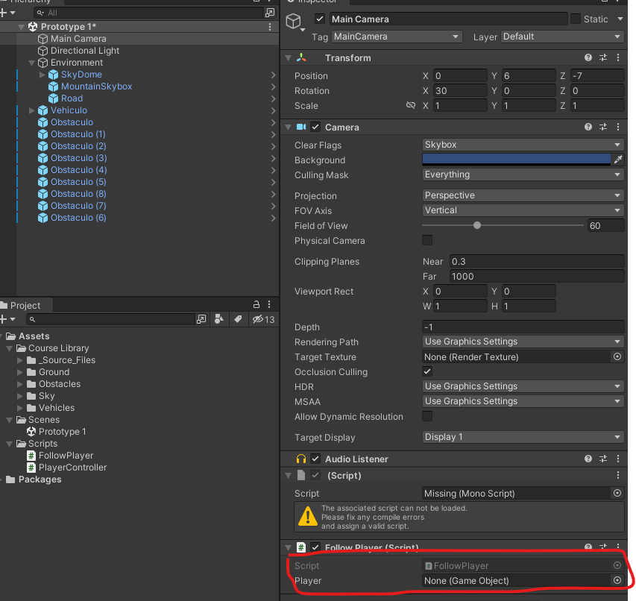636x601 pixels.
Task: Expand the Vehiculo hierarchy item
Action: [x=31, y=110]
